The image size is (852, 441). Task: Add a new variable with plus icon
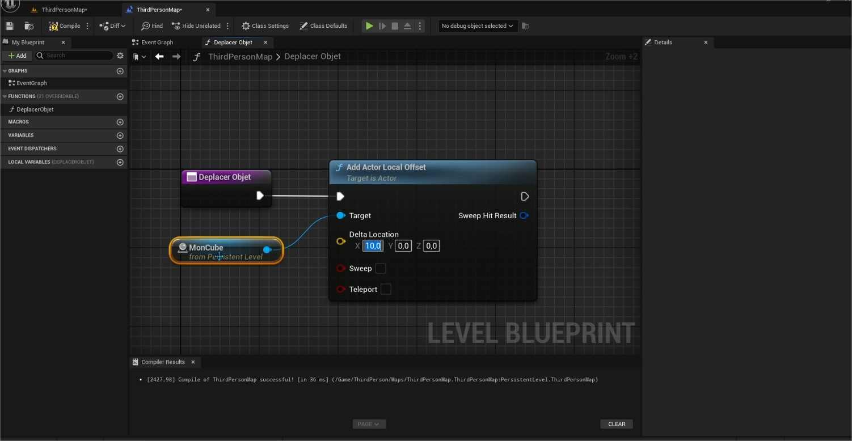[120, 135]
